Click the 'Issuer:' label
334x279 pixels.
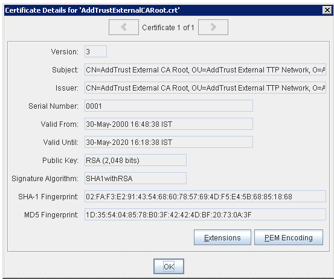[67, 88]
